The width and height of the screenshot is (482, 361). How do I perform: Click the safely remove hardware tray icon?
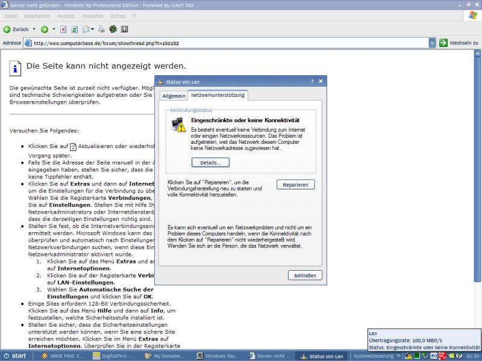tap(425, 356)
